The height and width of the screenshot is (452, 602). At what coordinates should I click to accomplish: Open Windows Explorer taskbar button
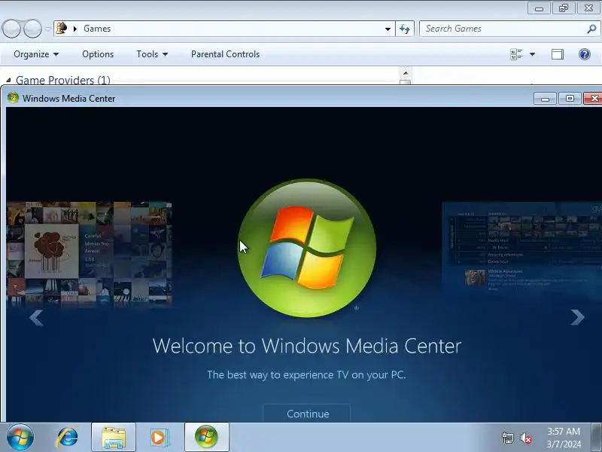(x=114, y=438)
